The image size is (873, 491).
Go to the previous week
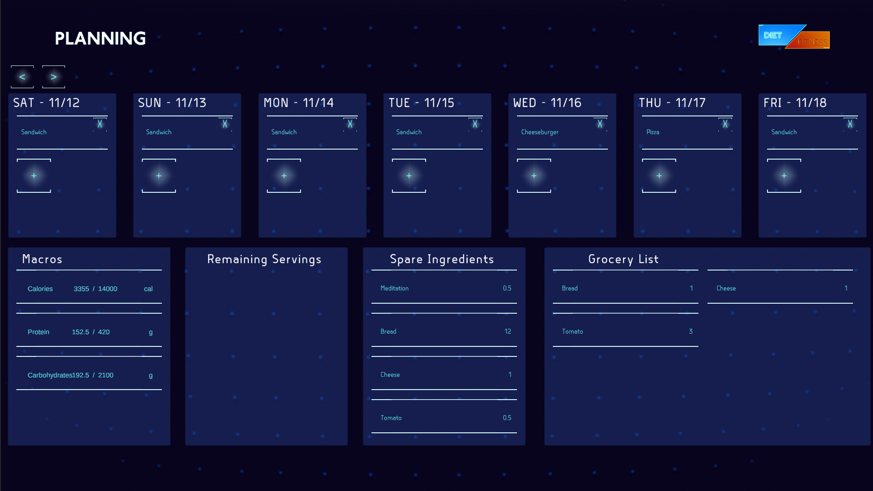(22, 77)
